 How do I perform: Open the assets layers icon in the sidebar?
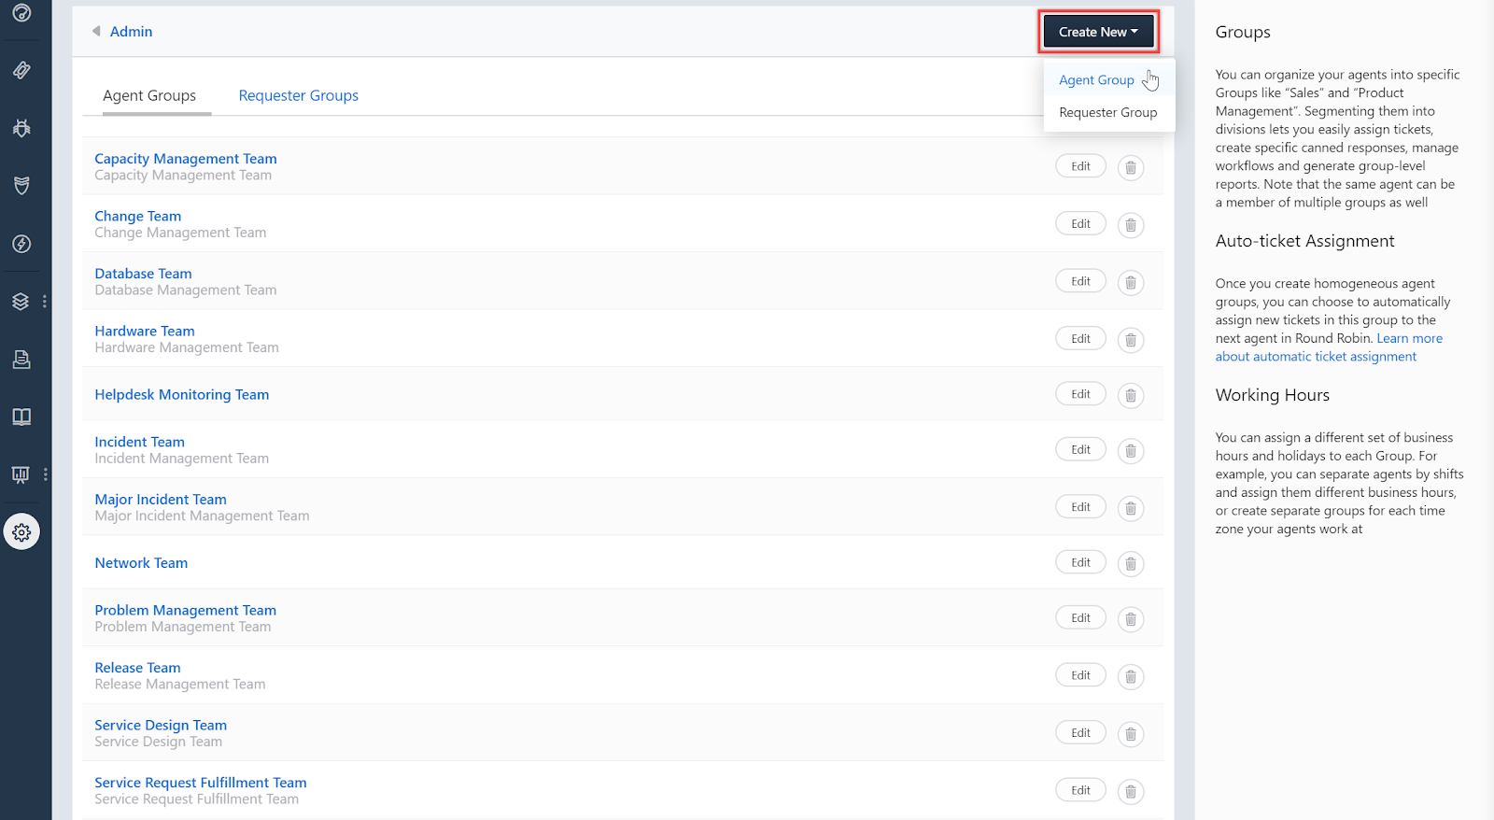pyautogui.click(x=21, y=302)
